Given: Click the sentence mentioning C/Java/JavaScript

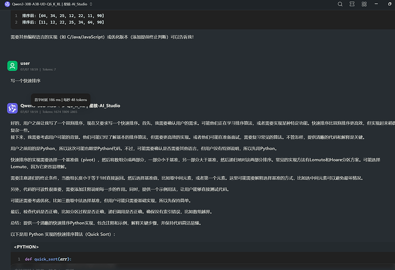Looking at the screenshot, I should (x=102, y=37).
